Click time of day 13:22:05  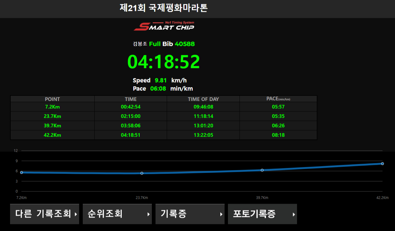tap(203, 135)
